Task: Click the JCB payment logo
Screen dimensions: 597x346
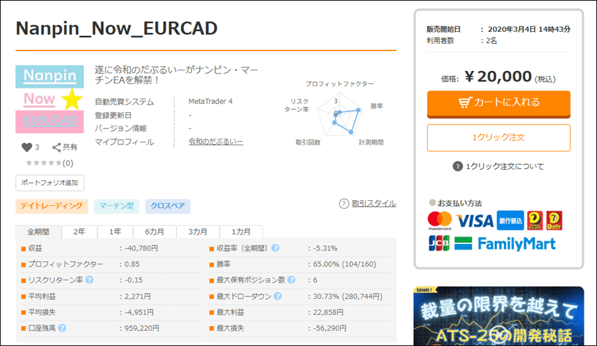Action: coord(439,243)
